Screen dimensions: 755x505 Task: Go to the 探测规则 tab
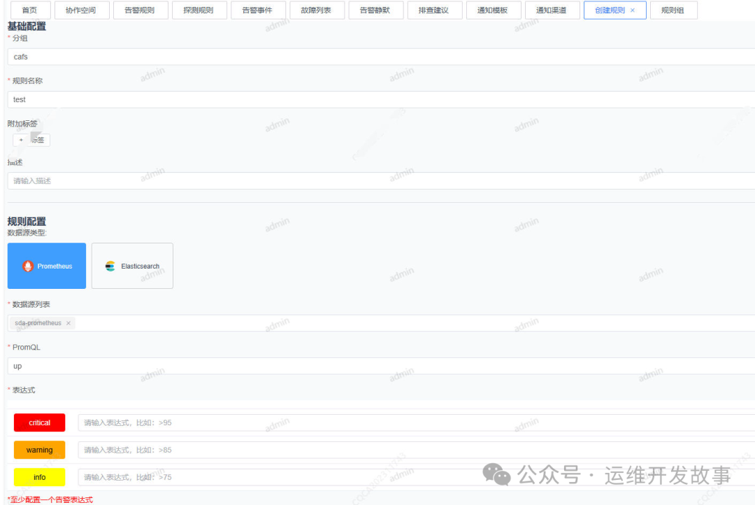pos(199,10)
